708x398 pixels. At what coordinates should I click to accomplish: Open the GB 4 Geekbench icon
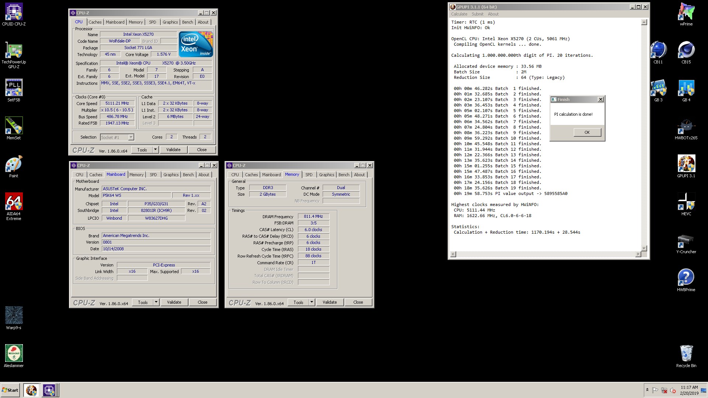[x=686, y=91]
